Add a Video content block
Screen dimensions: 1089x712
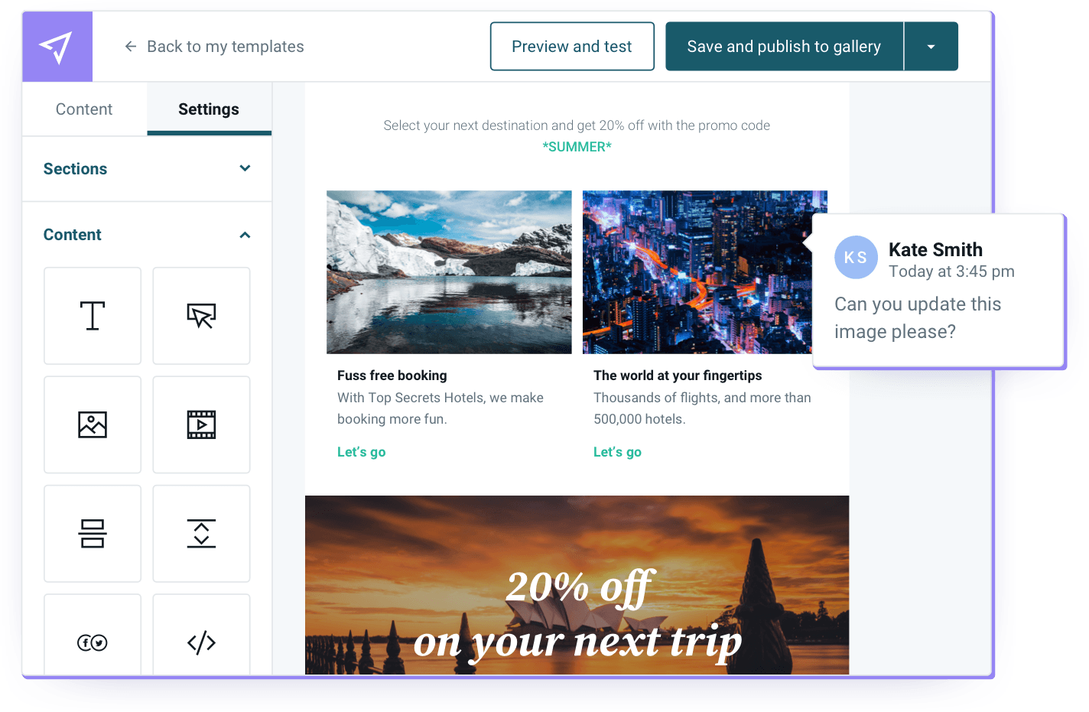201,424
